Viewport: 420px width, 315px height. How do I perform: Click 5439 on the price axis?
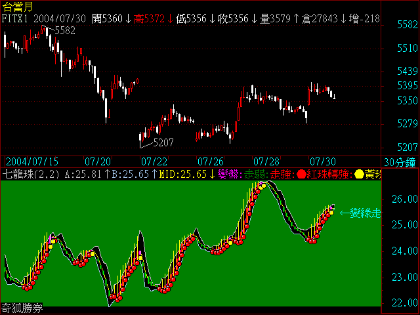coord(408,72)
